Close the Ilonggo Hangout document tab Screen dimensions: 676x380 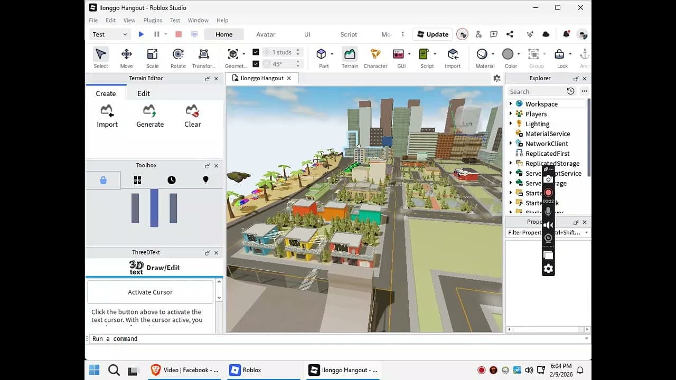(289, 78)
